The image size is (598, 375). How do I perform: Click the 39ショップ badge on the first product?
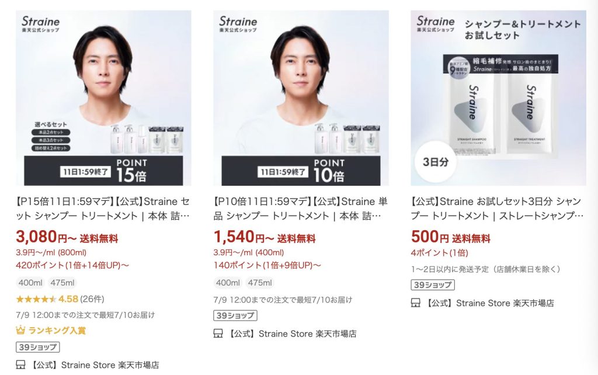pos(38,347)
